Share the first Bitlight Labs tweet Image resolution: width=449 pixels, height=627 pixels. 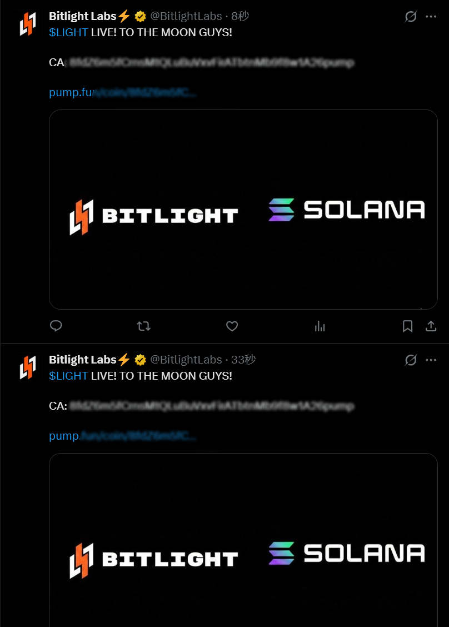[431, 326]
